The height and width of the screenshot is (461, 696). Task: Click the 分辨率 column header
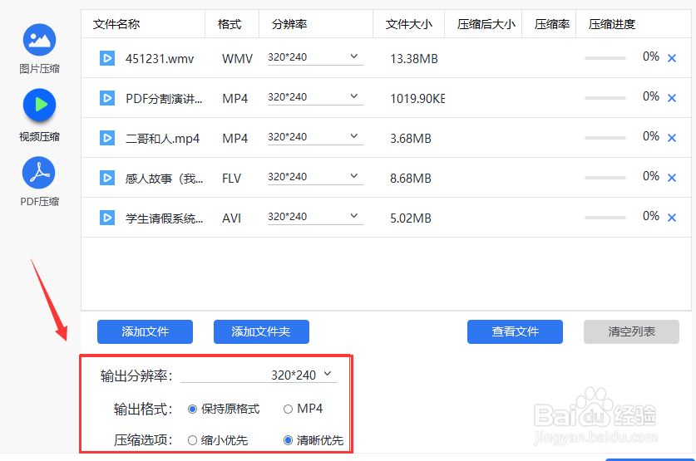[289, 24]
